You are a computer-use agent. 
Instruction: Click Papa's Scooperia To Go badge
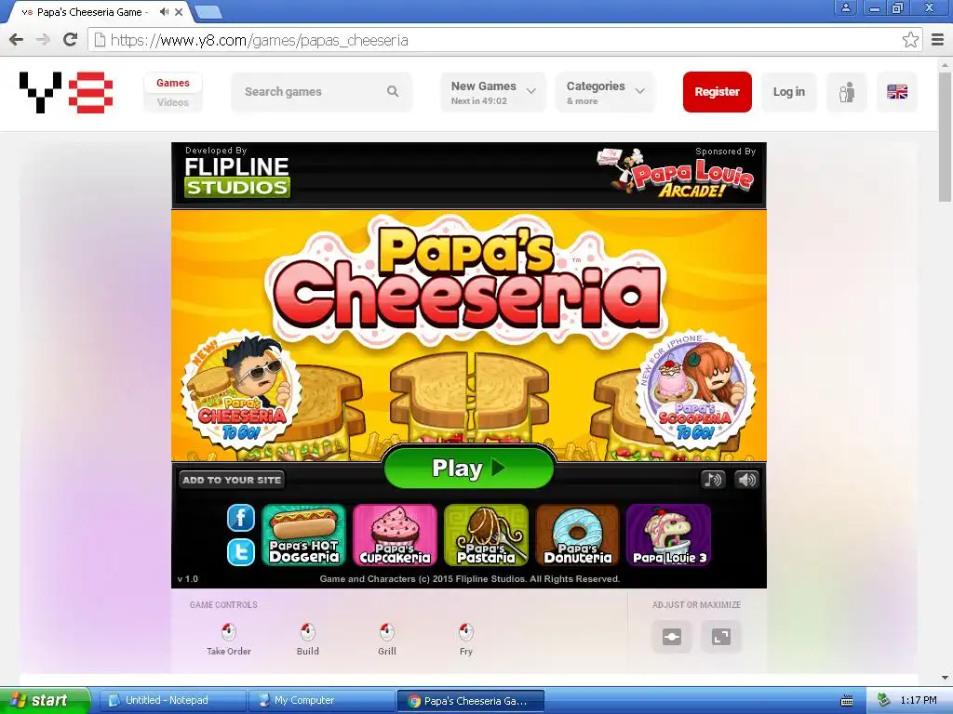(695, 389)
